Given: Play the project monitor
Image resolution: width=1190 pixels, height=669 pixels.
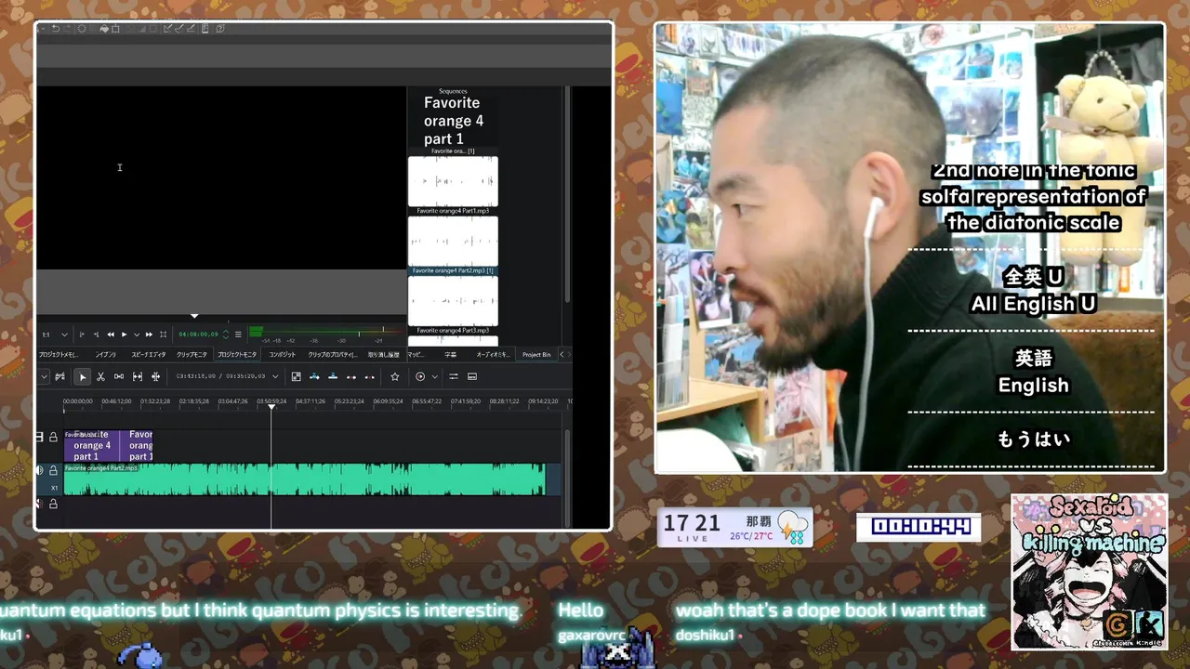Looking at the screenshot, I should [x=124, y=334].
